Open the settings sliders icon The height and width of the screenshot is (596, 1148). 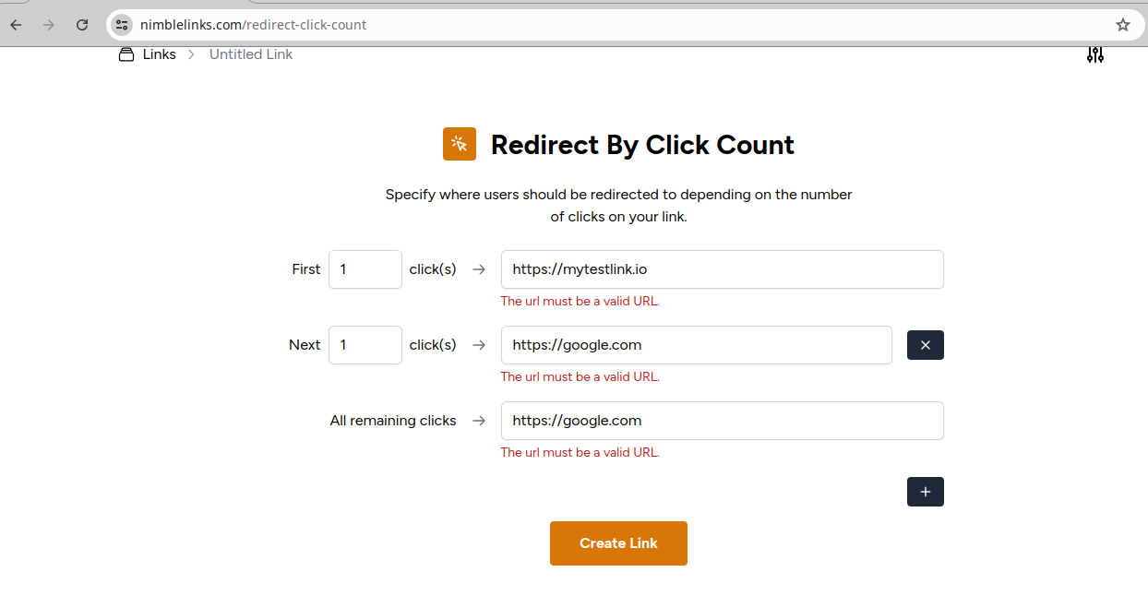pos(1094,54)
